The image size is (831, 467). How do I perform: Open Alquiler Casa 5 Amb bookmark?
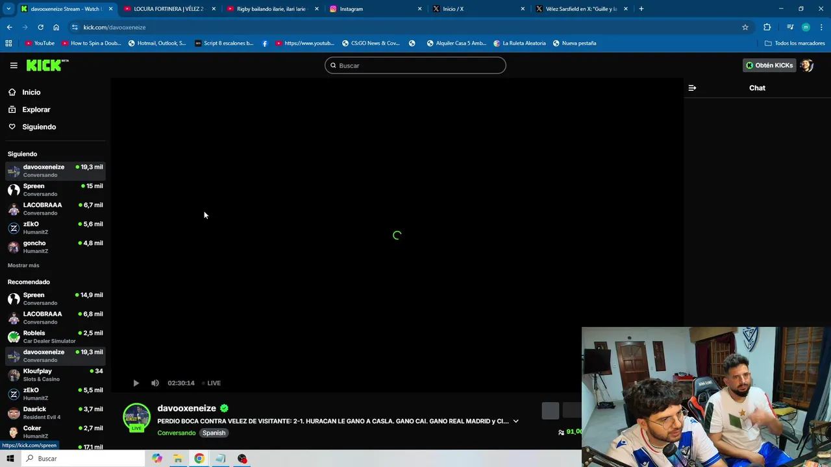[x=456, y=43]
